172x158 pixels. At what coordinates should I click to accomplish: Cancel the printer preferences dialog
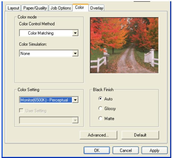click(126, 150)
